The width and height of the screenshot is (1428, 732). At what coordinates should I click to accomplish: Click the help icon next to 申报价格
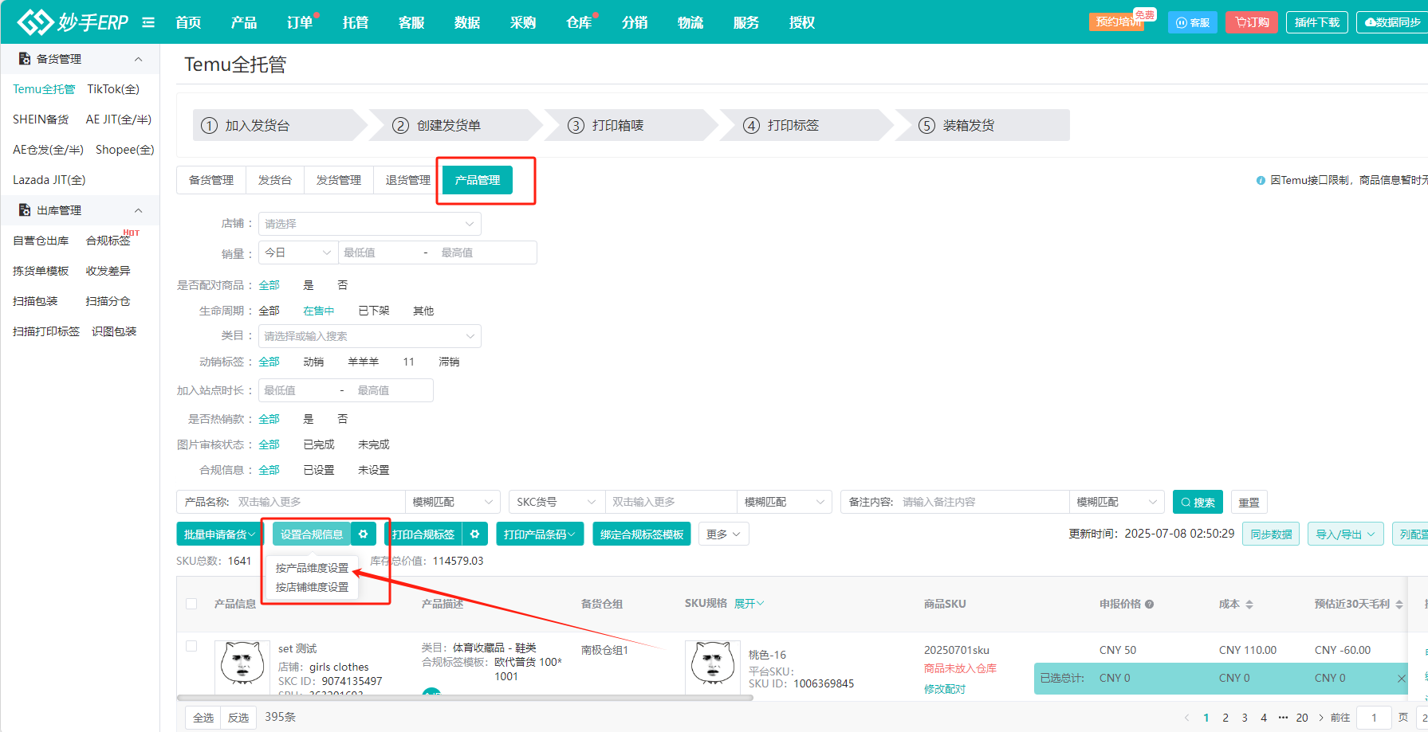(x=1149, y=604)
